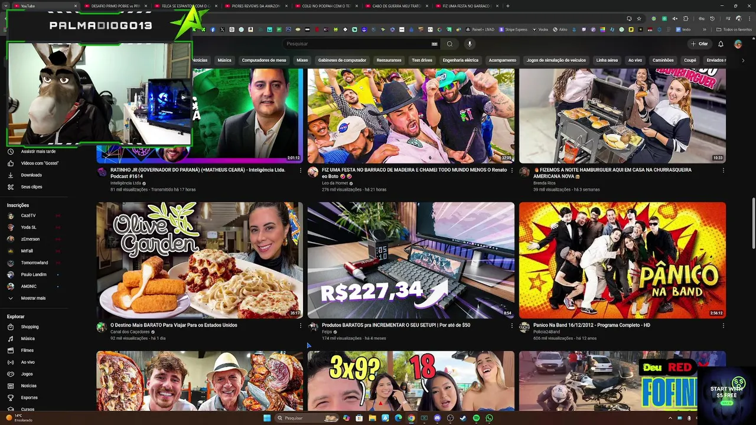The image size is (756, 425).
Task: Open Pânico na Band video thumbnail
Action: coord(623,260)
